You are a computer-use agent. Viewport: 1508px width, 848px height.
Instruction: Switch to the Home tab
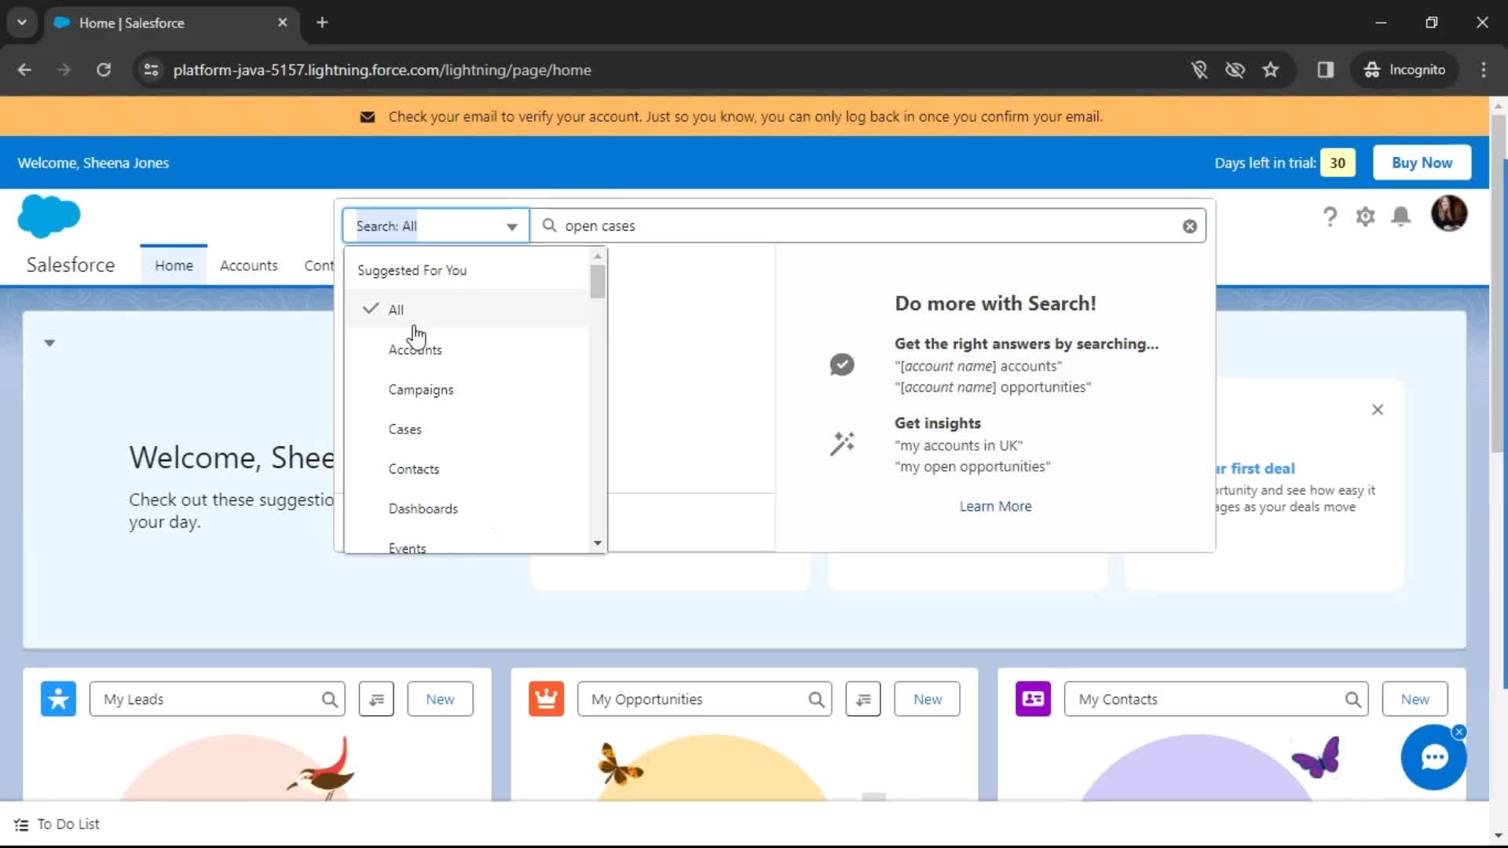click(174, 265)
